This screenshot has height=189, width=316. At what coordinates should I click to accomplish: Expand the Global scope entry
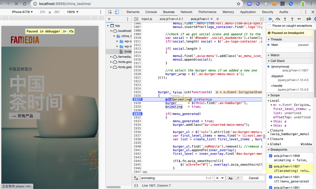275,144
